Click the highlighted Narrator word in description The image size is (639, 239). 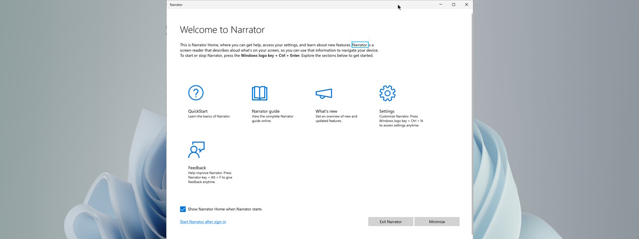click(360, 45)
